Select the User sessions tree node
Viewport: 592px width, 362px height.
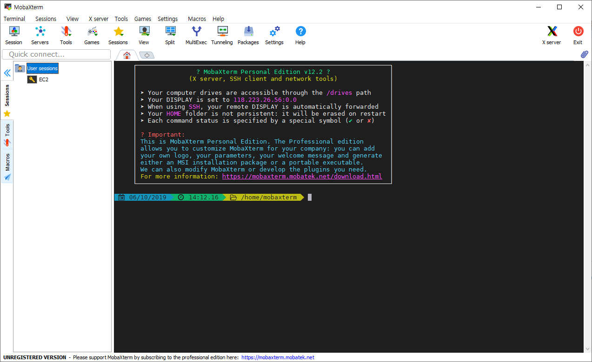coord(42,68)
